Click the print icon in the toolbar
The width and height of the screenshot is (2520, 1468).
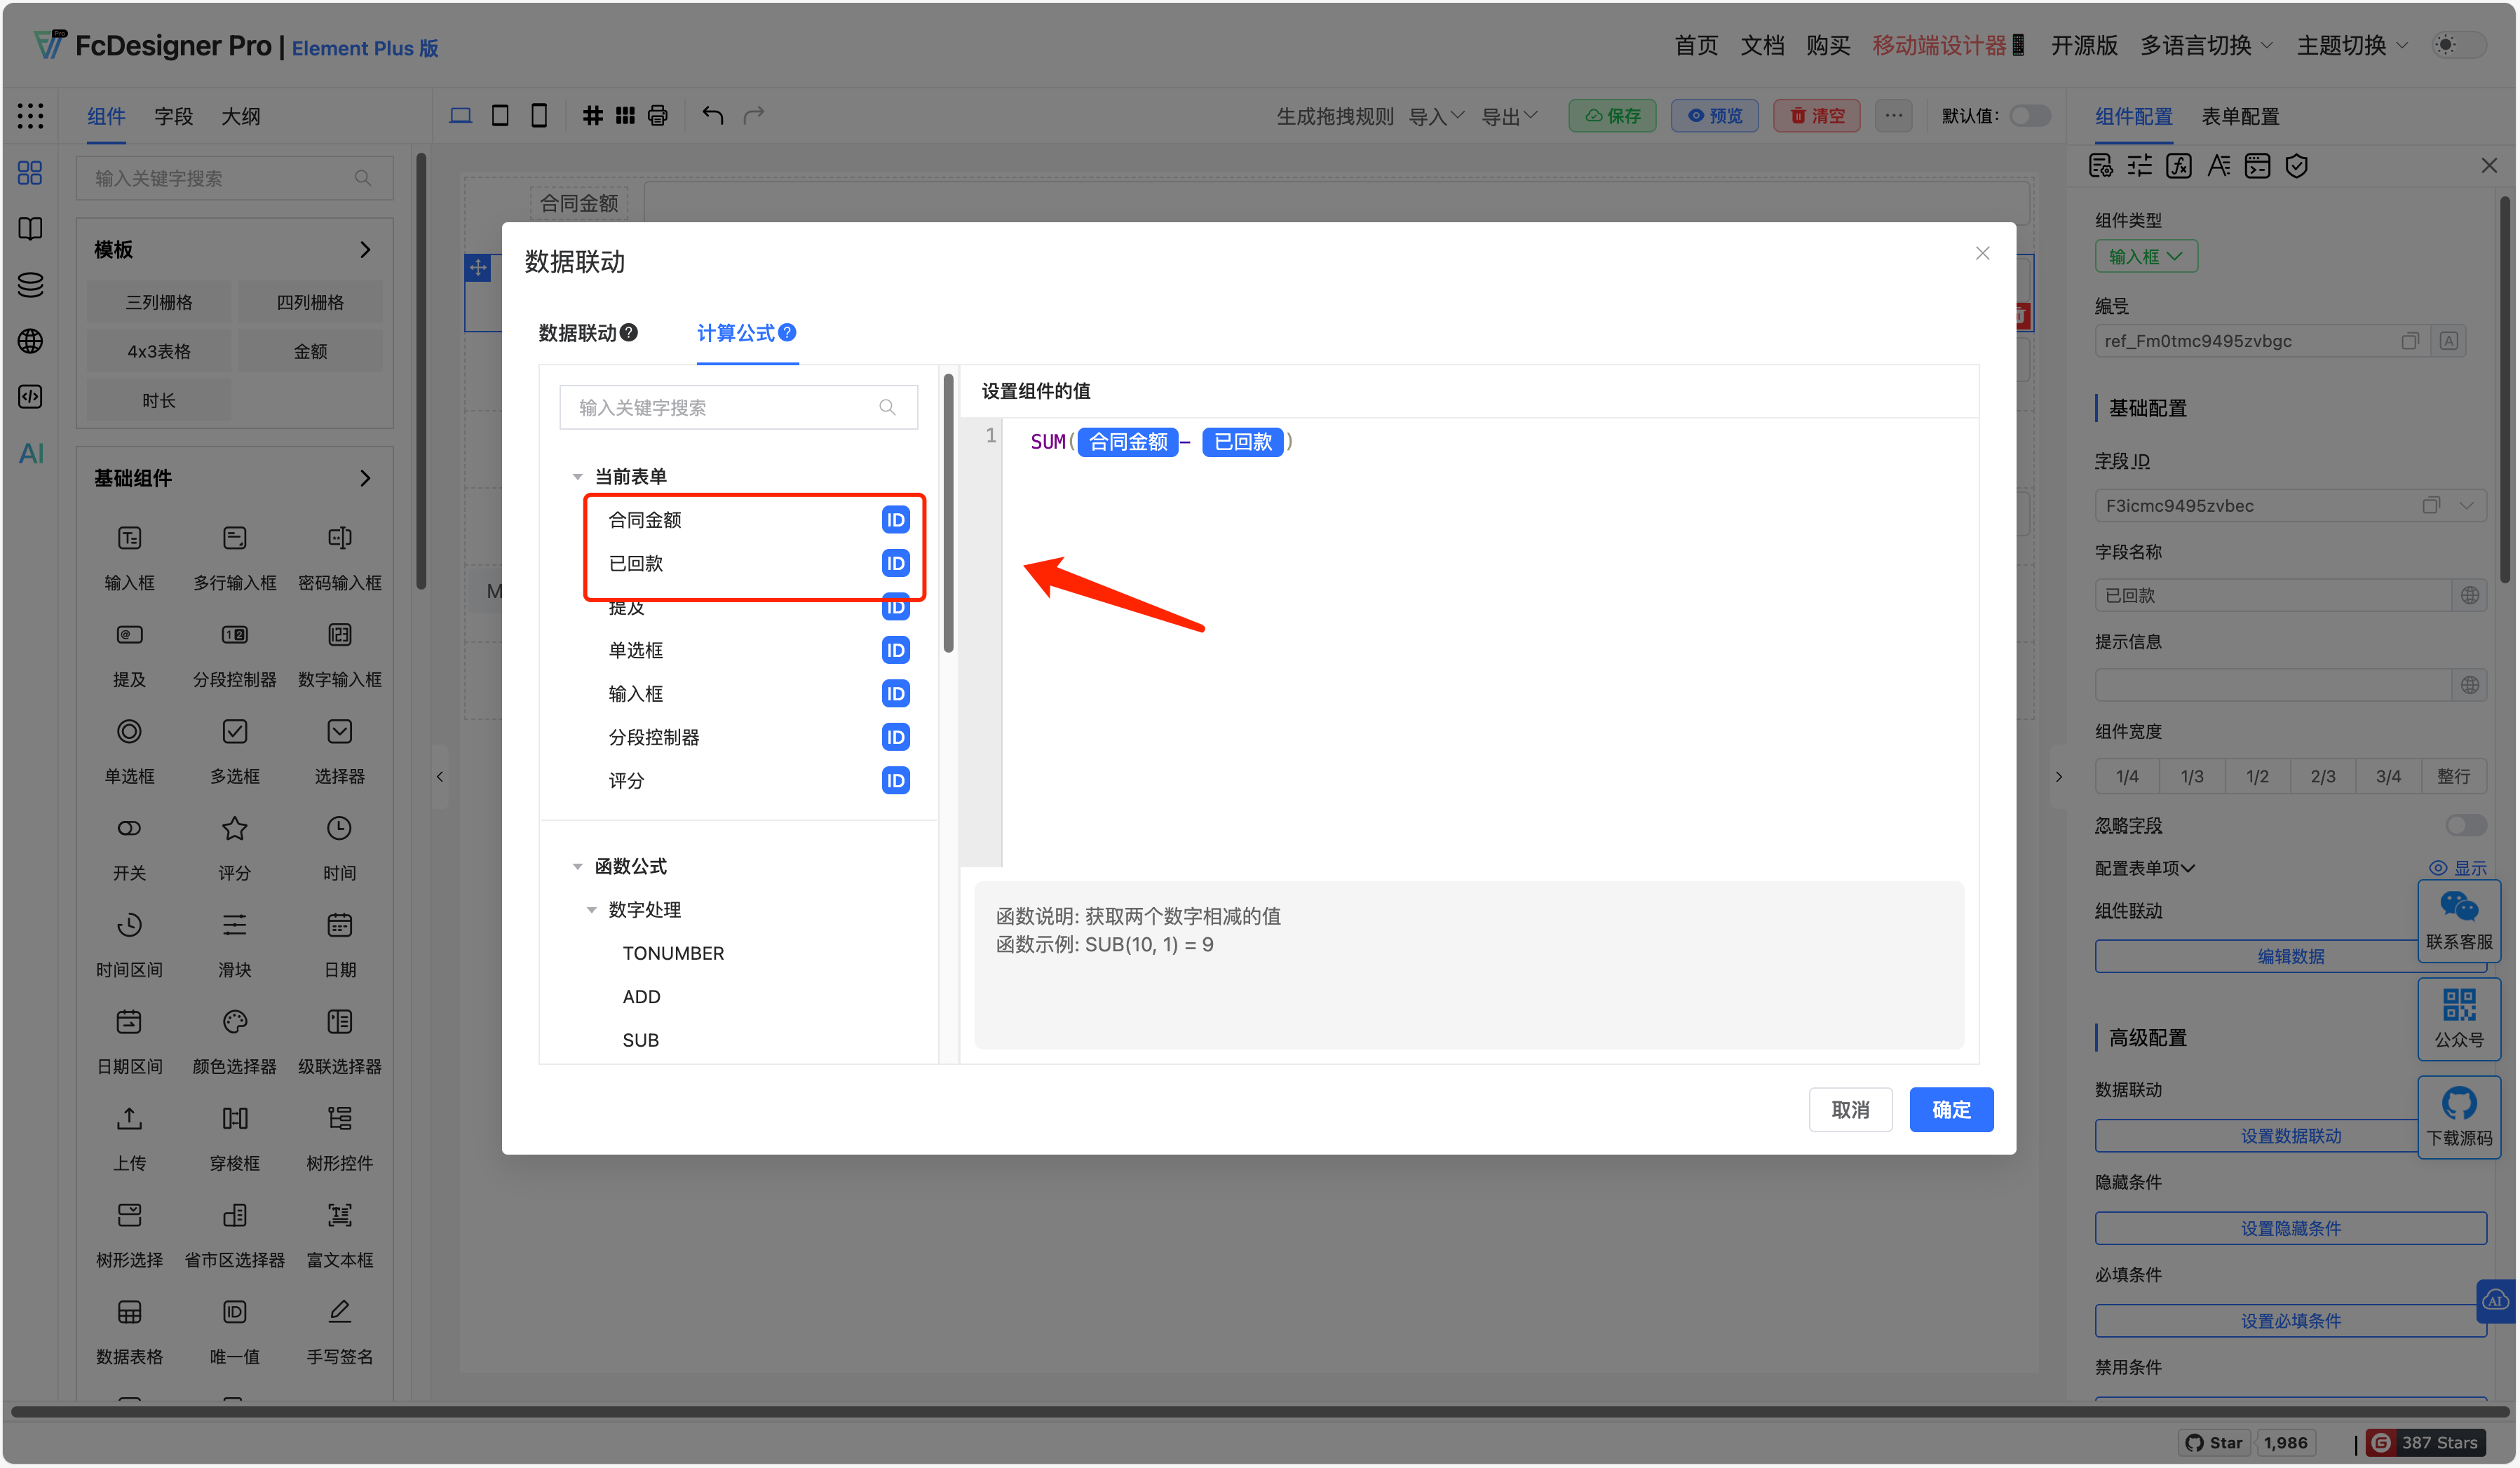[x=657, y=115]
